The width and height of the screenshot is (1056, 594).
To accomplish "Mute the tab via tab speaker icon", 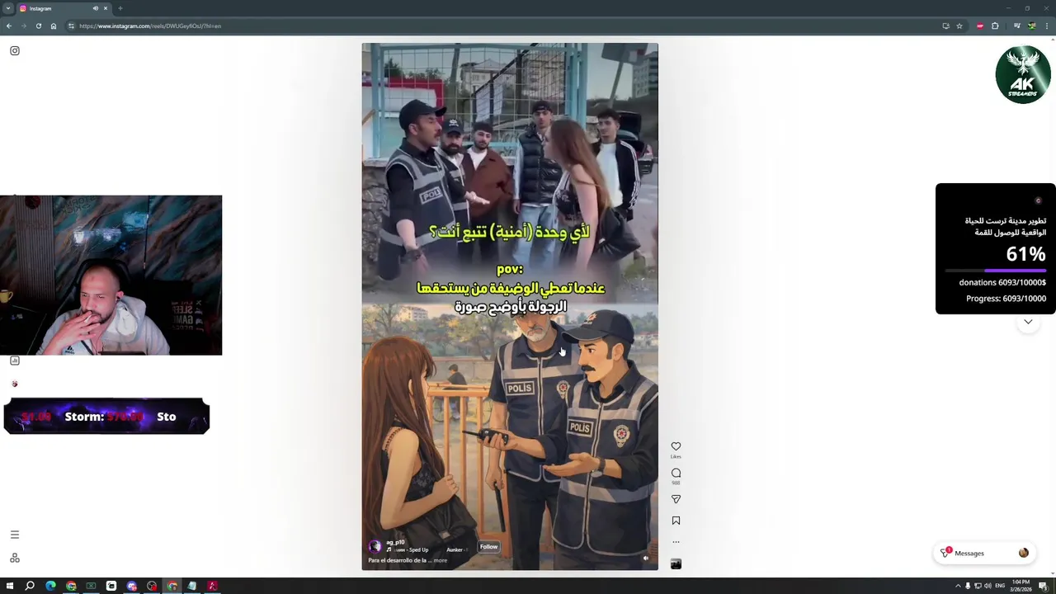I will click(x=96, y=8).
